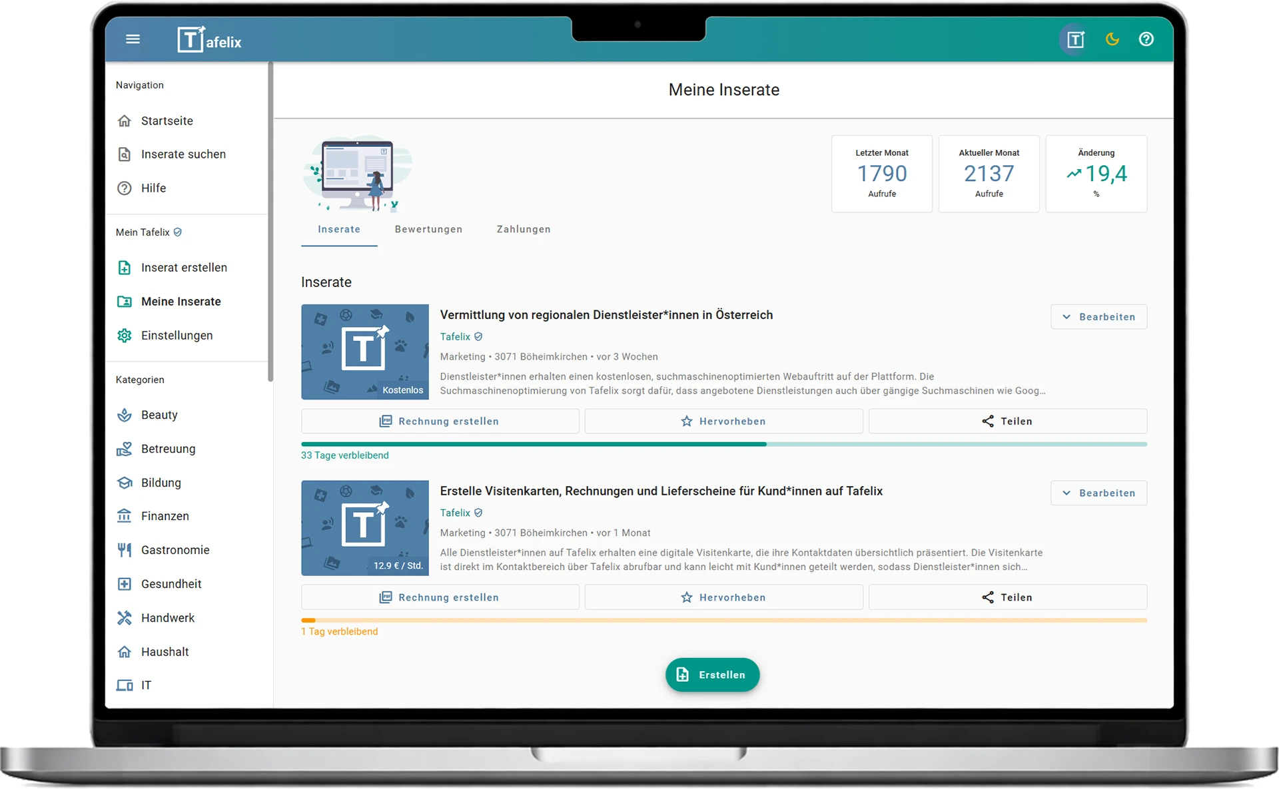Click Rechnung erstellen on the first listing

(440, 421)
